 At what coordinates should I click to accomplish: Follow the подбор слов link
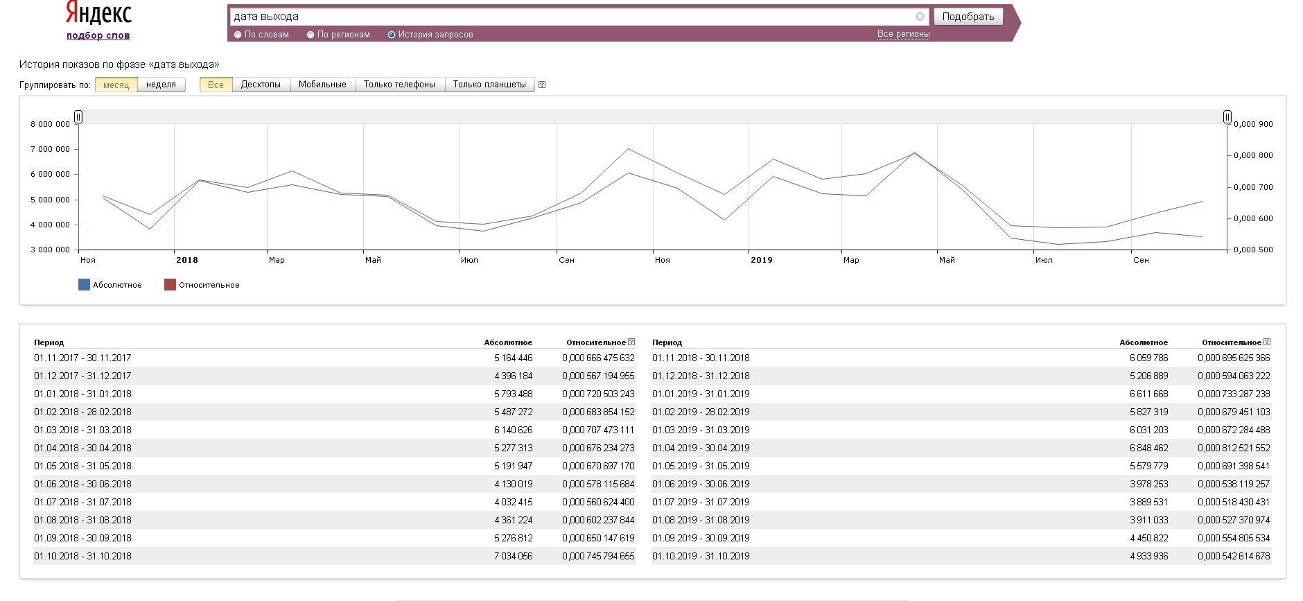98,35
